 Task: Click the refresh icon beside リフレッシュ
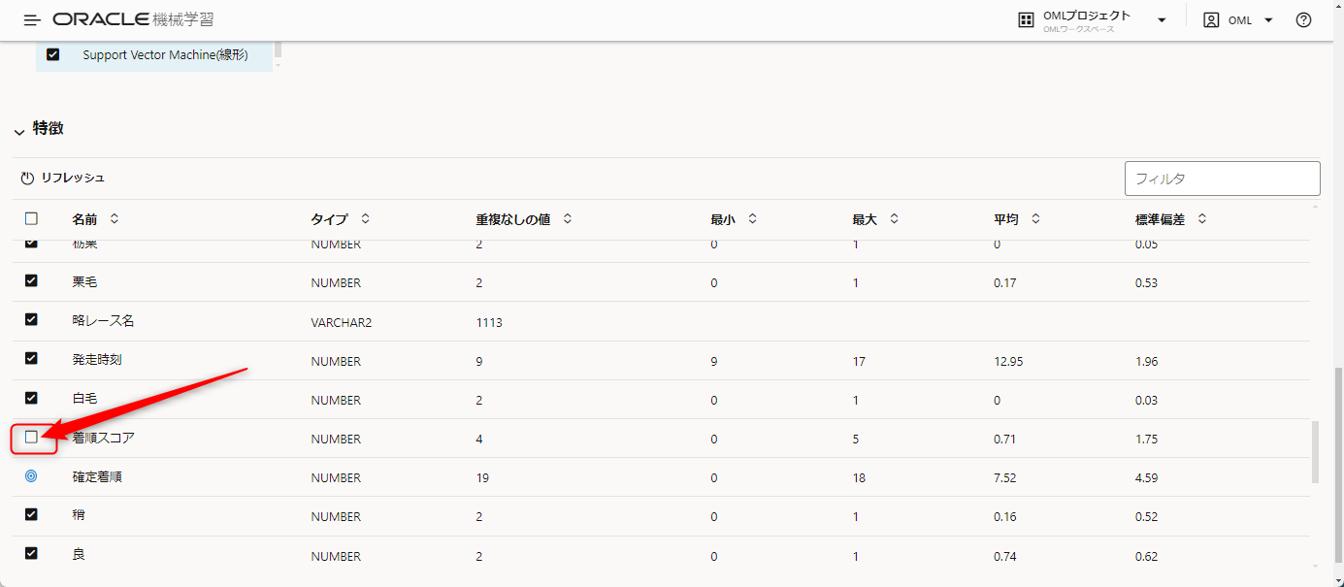tap(27, 179)
